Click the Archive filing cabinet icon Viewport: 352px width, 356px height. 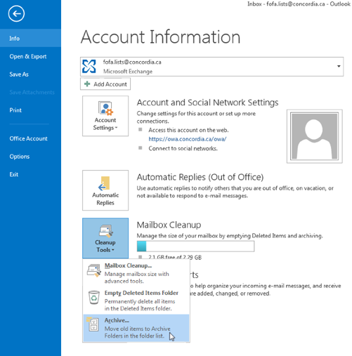[x=93, y=324]
